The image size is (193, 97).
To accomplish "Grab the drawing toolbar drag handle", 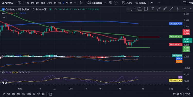I will (128, 9).
